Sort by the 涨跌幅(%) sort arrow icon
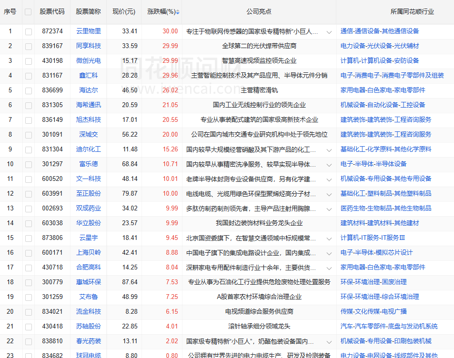This screenshot has width=454, height=358. click(x=178, y=12)
